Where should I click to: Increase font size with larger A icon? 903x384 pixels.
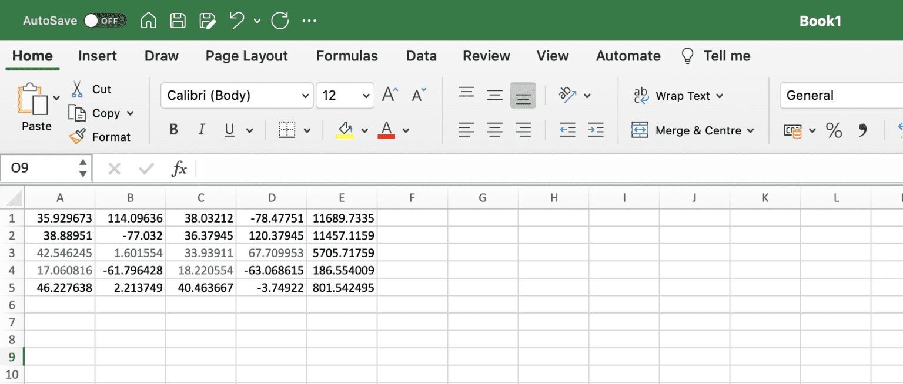click(390, 95)
